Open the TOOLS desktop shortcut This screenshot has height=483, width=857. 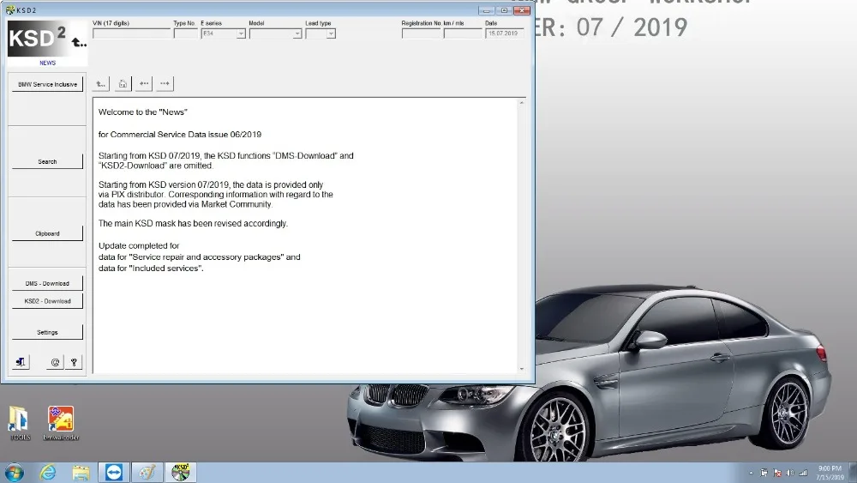click(20, 423)
